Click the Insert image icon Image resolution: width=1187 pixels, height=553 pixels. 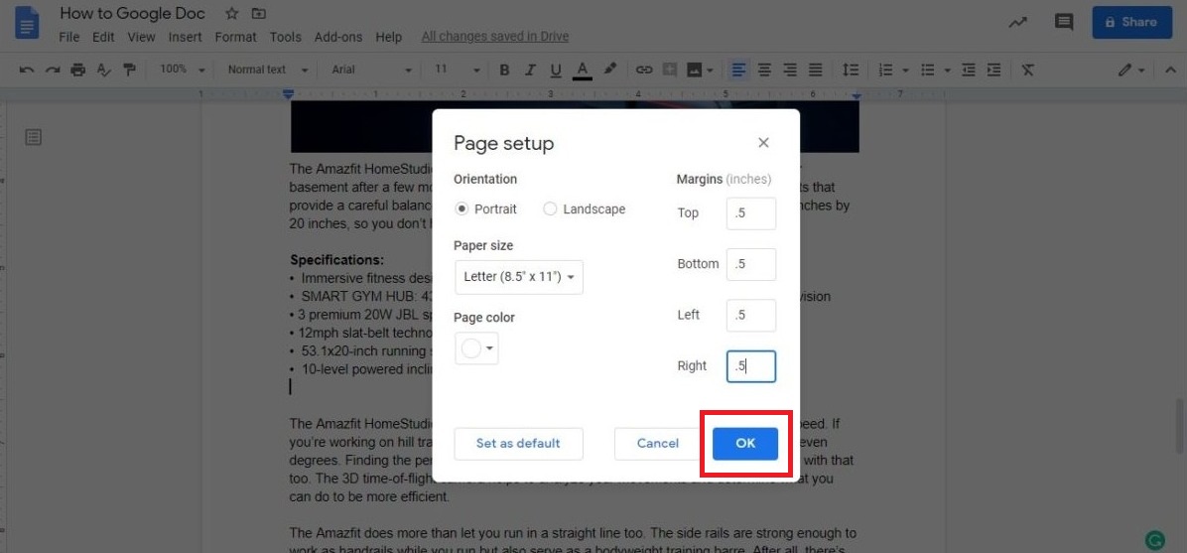click(x=694, y=69)
